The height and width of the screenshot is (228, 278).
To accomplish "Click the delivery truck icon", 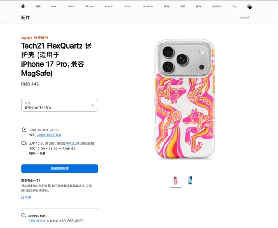I will 24,144.
